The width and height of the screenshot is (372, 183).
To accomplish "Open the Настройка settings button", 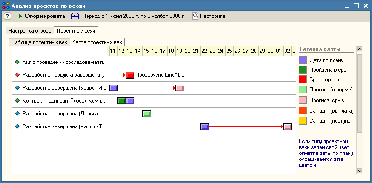I will point(209,16).
